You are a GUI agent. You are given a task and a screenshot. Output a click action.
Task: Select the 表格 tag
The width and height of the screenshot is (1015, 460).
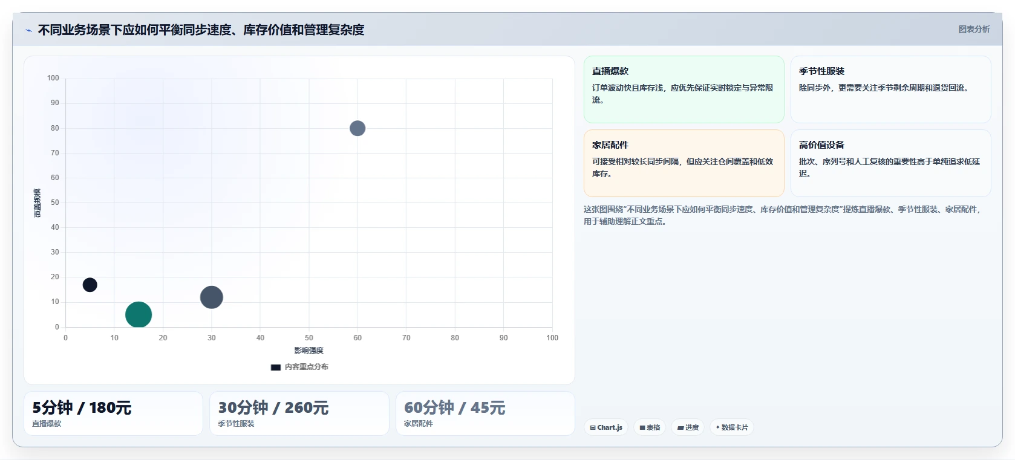pos(650,427)
